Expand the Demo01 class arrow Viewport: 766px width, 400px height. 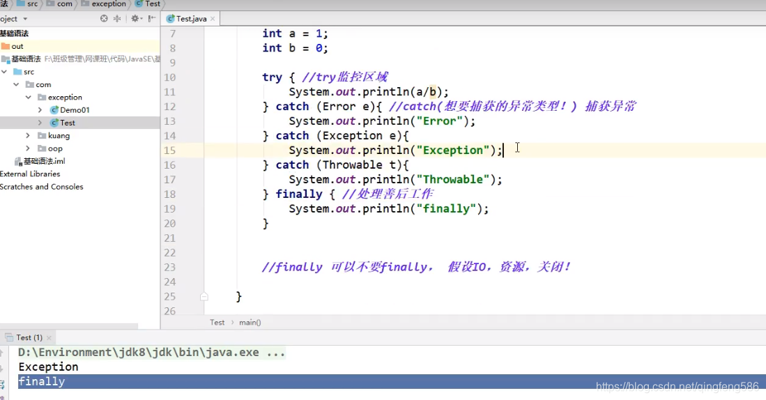[x=40, y=110]
